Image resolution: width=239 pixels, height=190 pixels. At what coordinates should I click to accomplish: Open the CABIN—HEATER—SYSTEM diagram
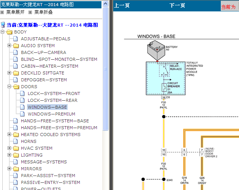click(49, 66)
